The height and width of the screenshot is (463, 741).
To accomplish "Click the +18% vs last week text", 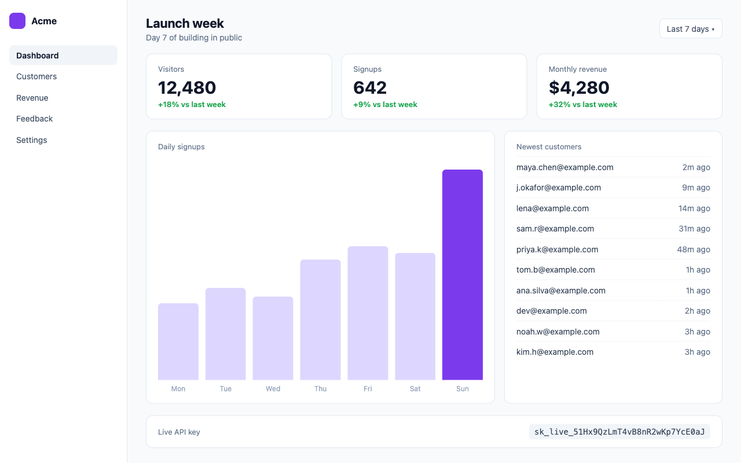I will [x=192, y=105].
